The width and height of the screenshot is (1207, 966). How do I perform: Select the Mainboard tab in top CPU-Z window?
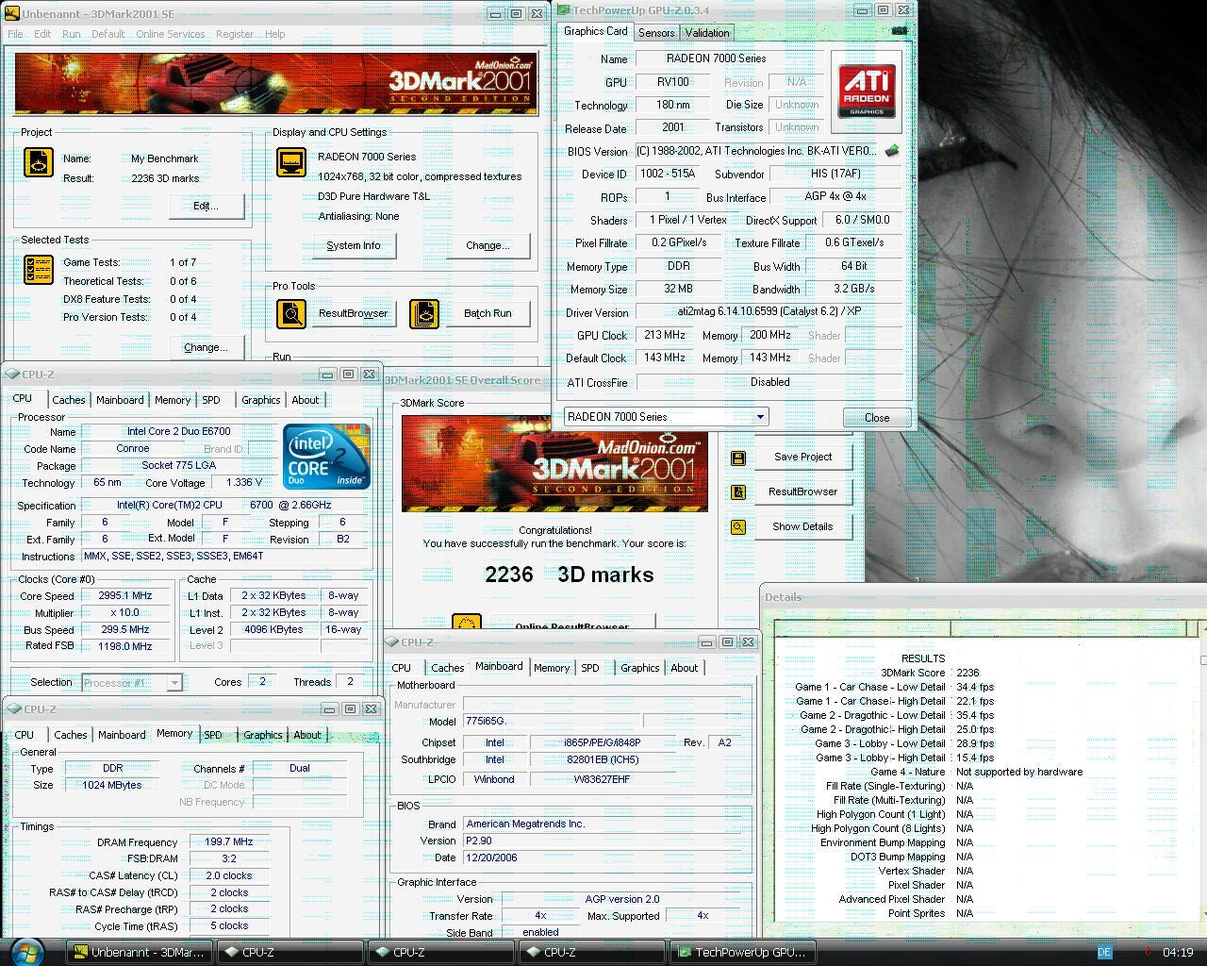pos(121,400)
